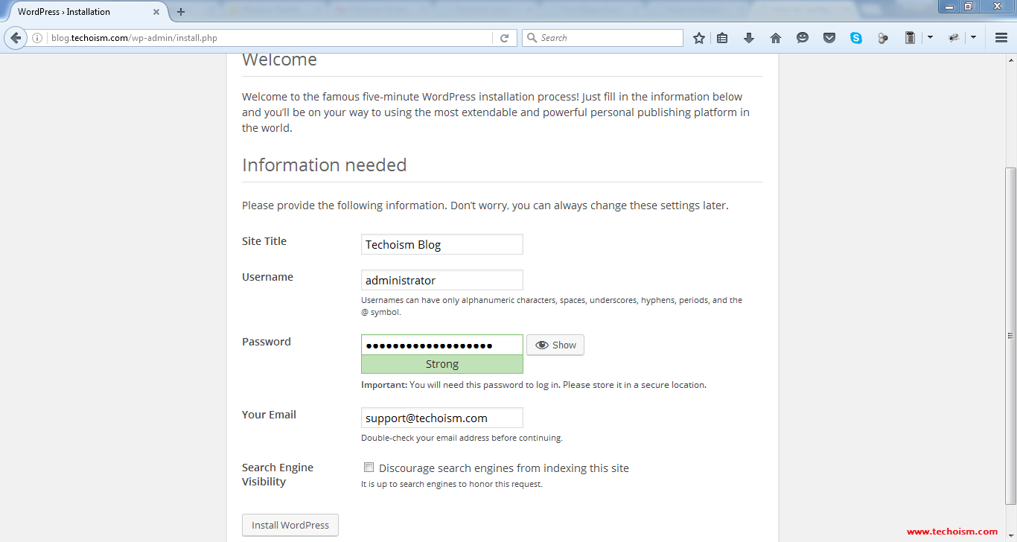
Task: Click the gray spheres extension icon
Action: [883, 38]
